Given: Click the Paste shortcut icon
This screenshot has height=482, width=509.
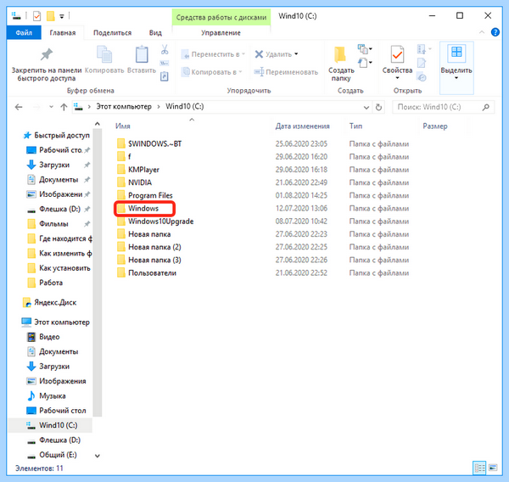Looking at the screenshot, I should click(x=165, y=76).
